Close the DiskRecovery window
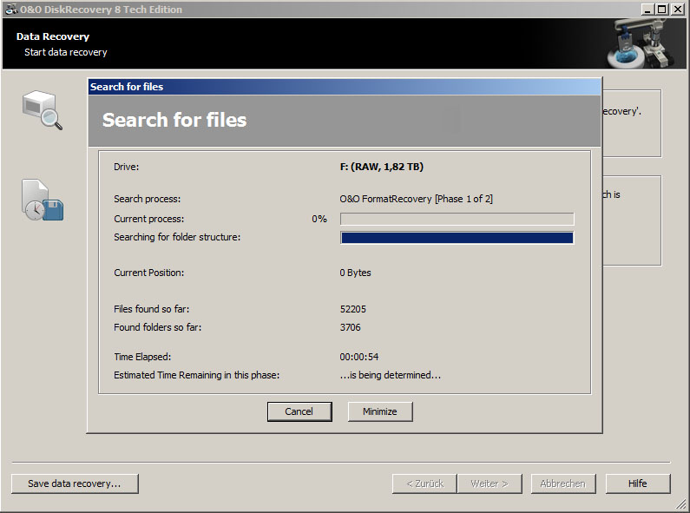690x513 pixels. pos(678,9)
